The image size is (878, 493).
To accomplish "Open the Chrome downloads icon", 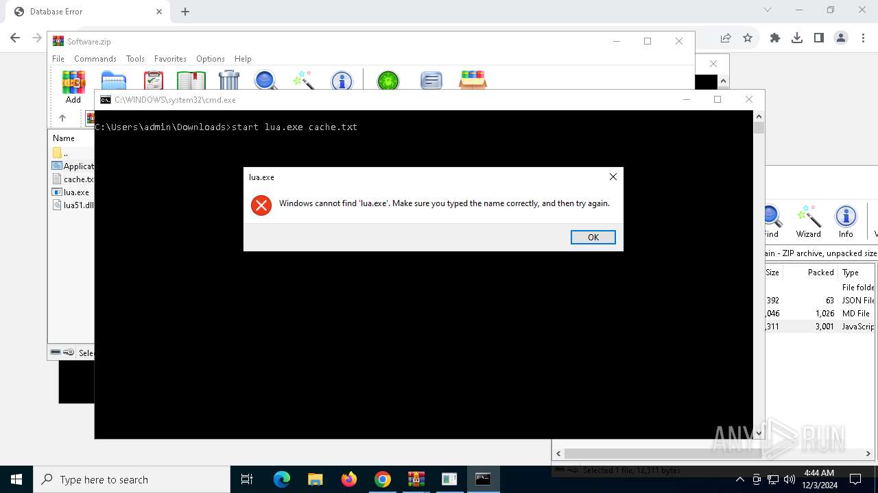I will [797, 38].
